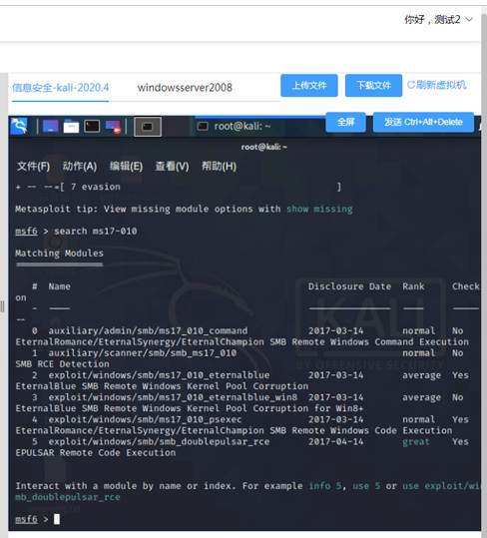Click the 'Matching Modules' heading text
Image resolution: width=487 pixels, height=538 pixels.
(x=59, y=254)
